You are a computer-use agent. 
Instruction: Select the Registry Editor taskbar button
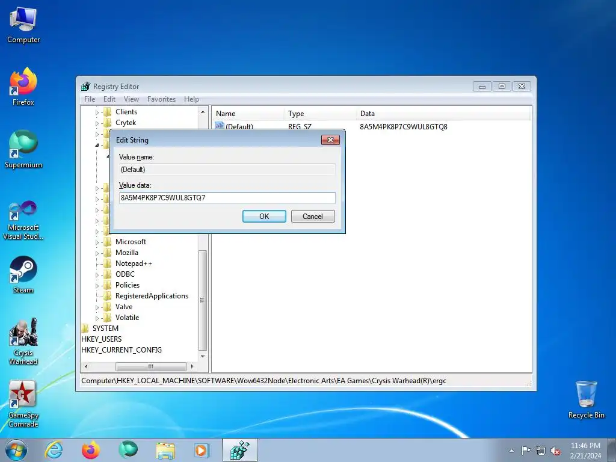point(239,450)
